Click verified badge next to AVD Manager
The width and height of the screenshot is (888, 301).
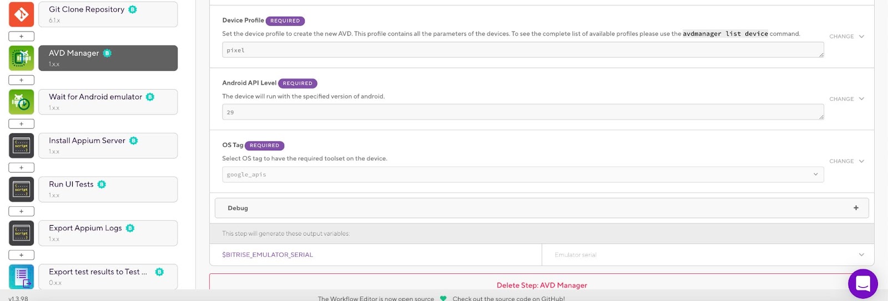click(x=107, y=53)
